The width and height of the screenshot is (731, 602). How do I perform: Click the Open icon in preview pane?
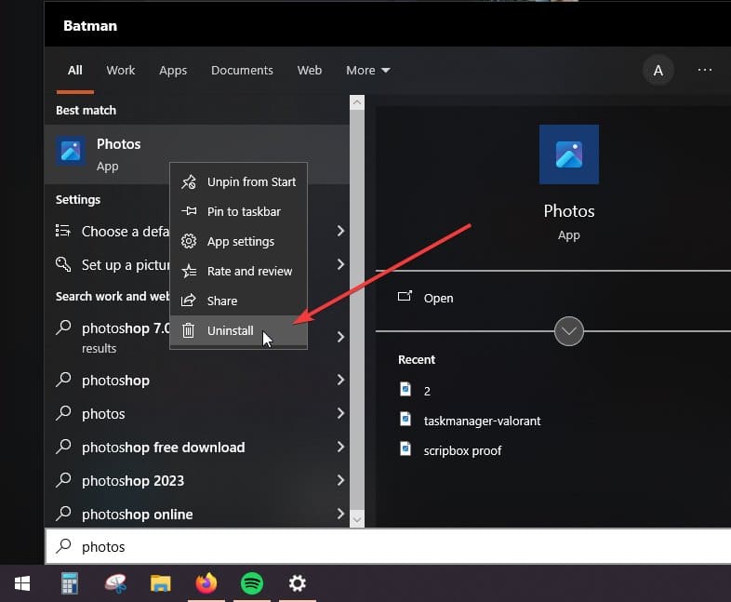tap(405, 297)
